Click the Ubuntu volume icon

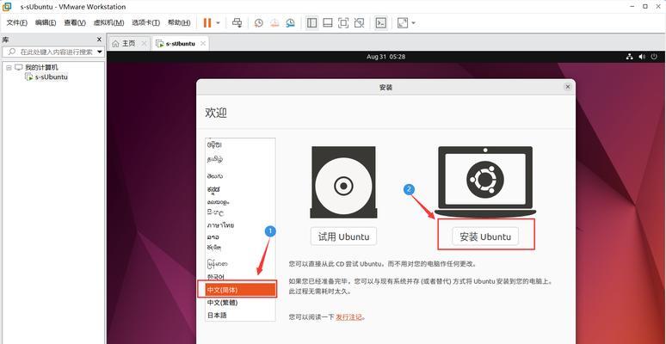pos(642,57)
